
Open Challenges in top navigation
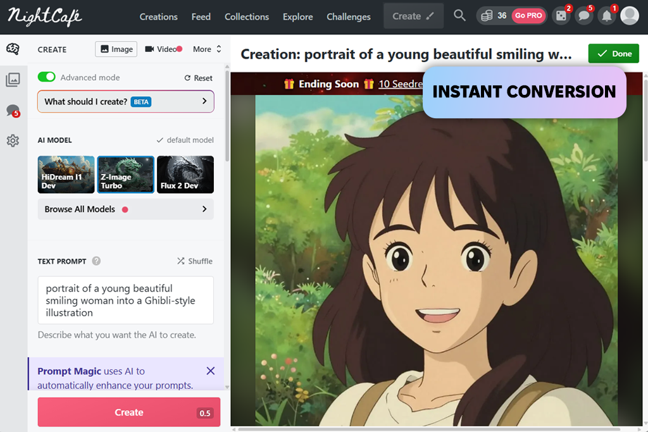tap(349, 16)
